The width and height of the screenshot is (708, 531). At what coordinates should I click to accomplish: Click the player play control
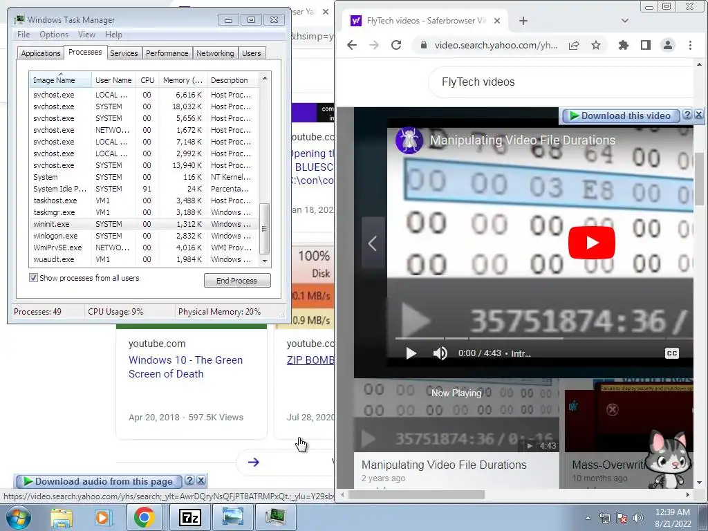click(411, 353)
